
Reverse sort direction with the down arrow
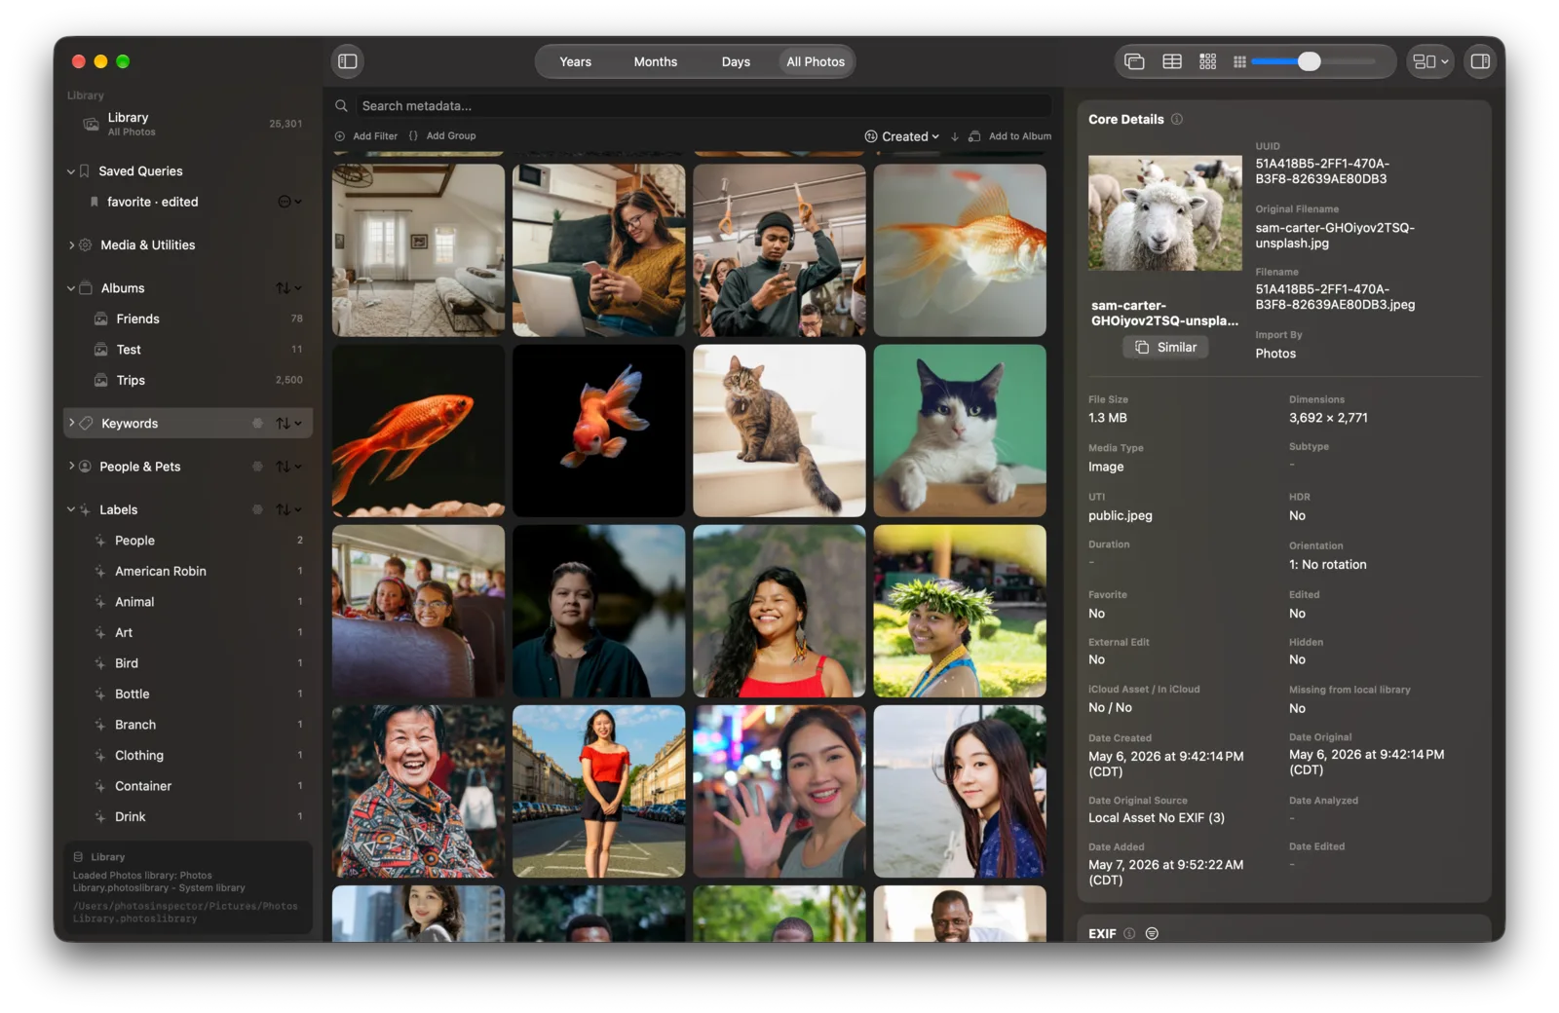[955, 136]
